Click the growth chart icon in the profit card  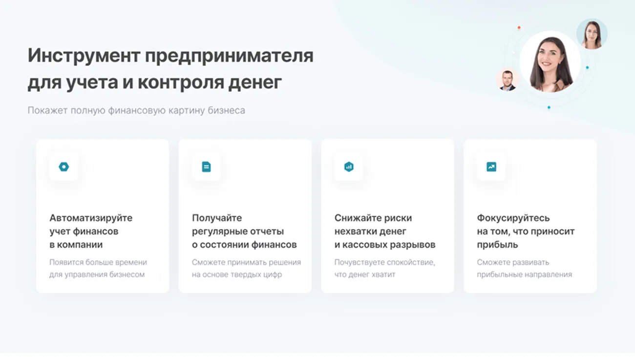491,167
